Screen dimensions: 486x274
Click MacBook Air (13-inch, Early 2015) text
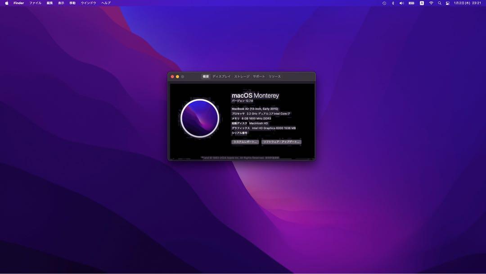tap(255, 109)
